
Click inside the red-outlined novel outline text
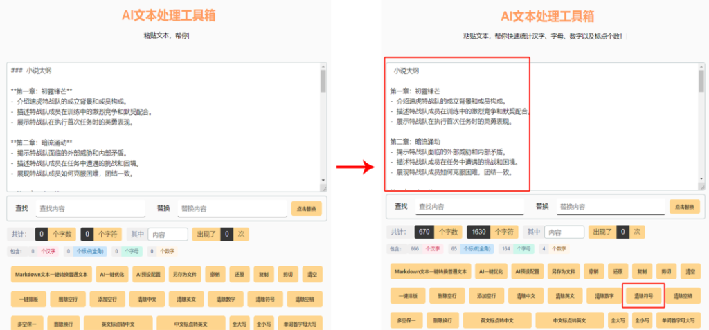pyautogui.click(x=457, y=125)
